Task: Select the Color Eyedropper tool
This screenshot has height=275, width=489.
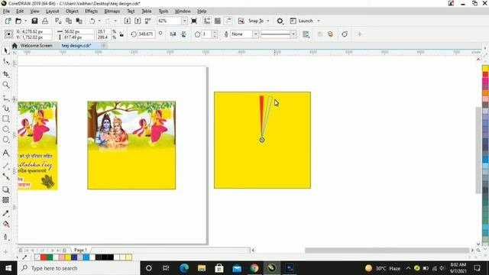Action: coord(5,213)
